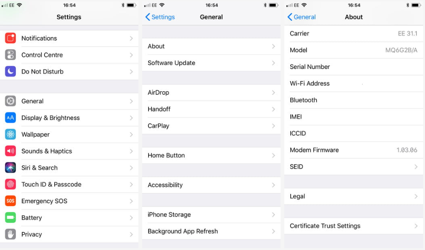Open General in the Settings list
The width and height of the screenshot is (425, 250).
(69, 101)
